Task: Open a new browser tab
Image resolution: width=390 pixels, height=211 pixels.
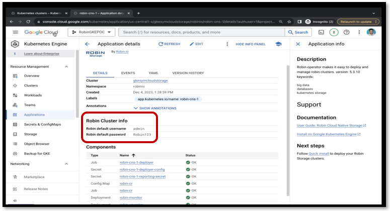Action: [x=138, y=13]
